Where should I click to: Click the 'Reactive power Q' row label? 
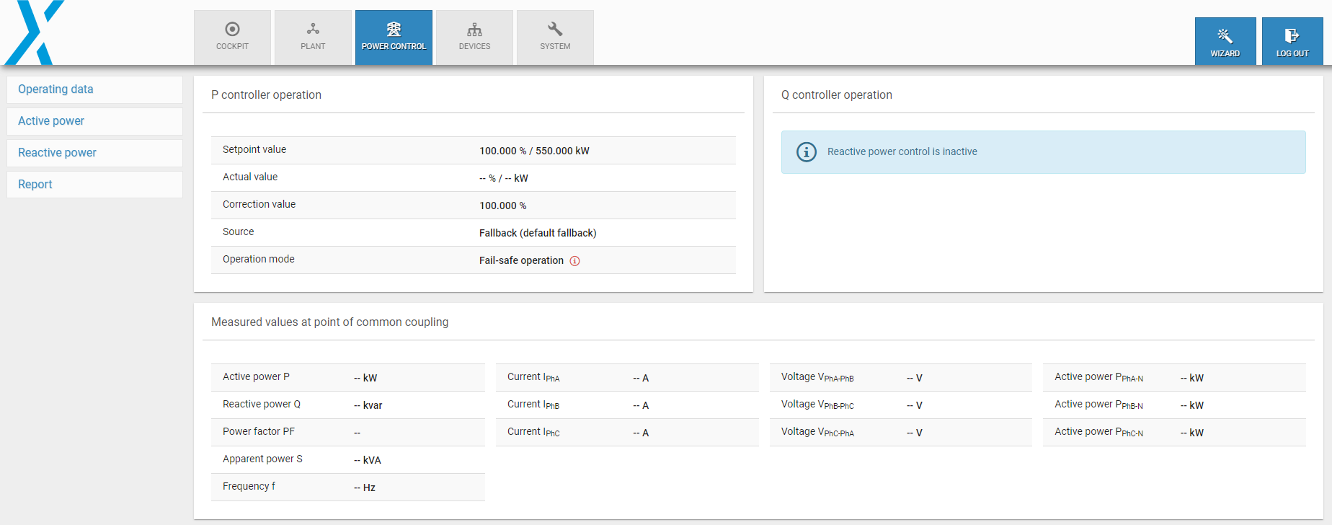(x=262, y=404)
